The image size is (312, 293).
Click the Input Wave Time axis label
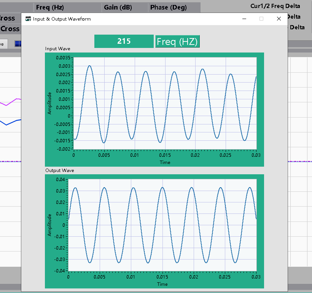pyautogui.click(x=165, y=162)
